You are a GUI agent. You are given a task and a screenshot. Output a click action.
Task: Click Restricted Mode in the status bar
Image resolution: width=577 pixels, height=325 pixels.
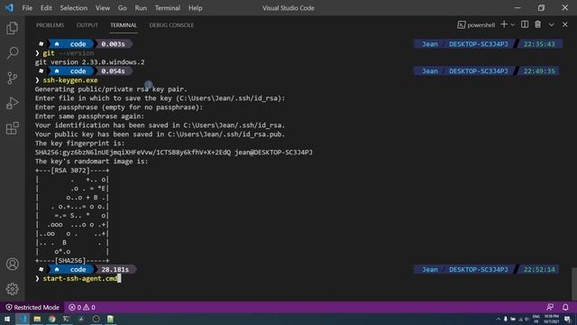32,307
